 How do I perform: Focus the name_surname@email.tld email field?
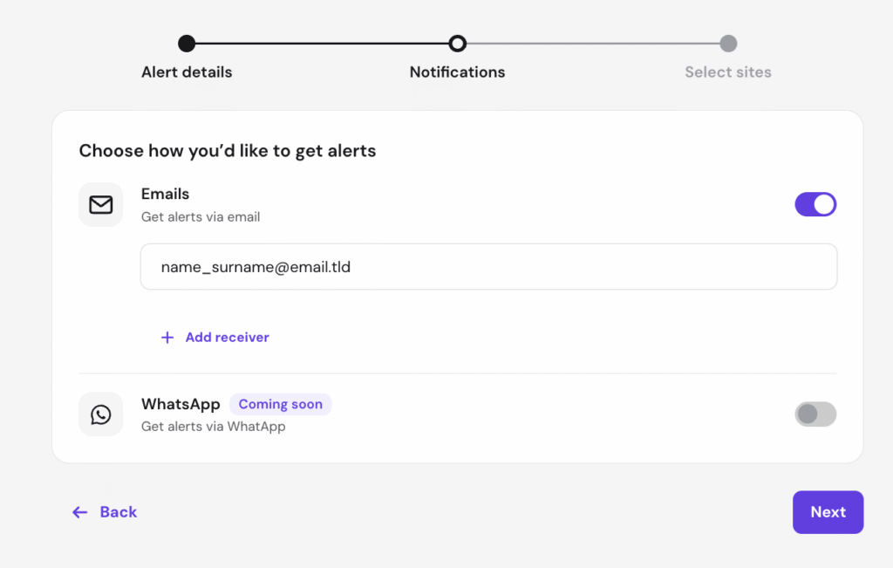(x=488, y=267)
